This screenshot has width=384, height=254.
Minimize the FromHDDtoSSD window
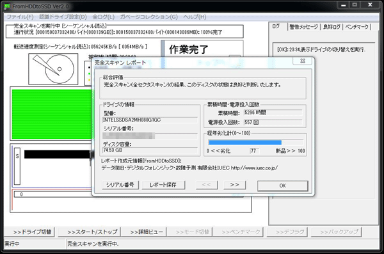tap(344, 5)
